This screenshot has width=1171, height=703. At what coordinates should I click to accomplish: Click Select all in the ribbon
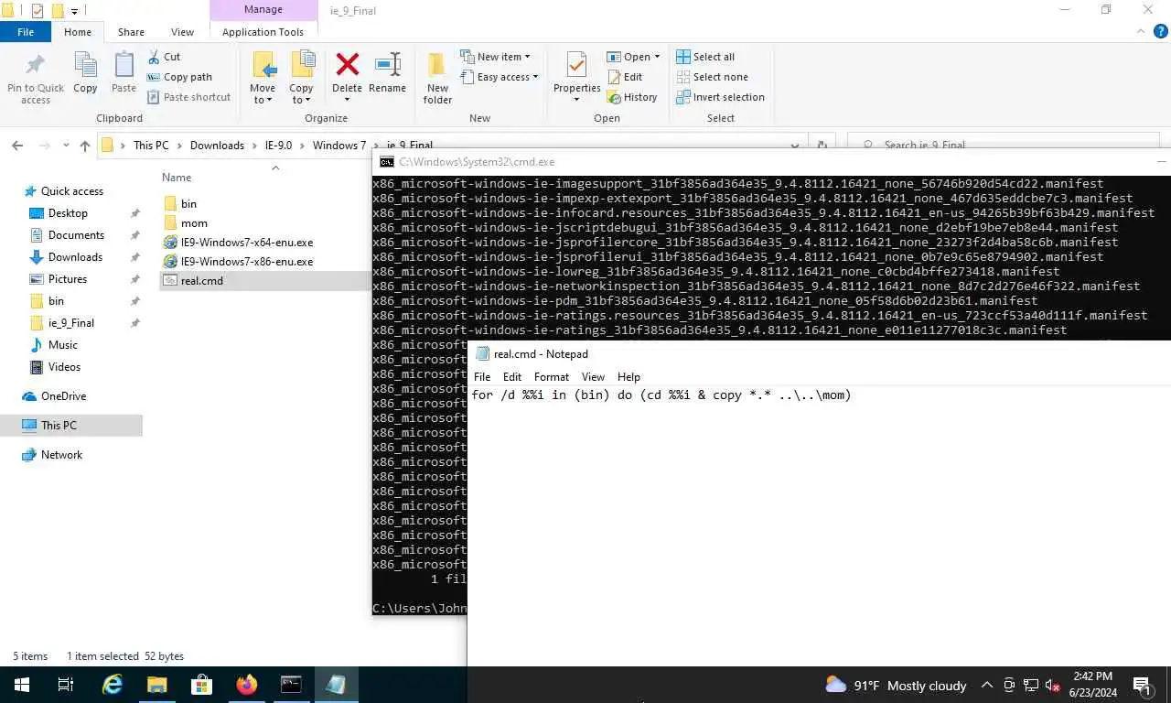click(705, 57)
